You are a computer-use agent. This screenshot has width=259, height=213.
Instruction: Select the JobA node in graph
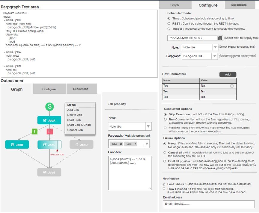[x=49, y=120]
